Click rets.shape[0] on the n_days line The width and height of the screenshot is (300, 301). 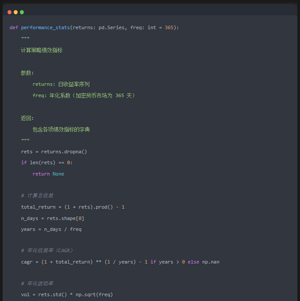point(65,219)
